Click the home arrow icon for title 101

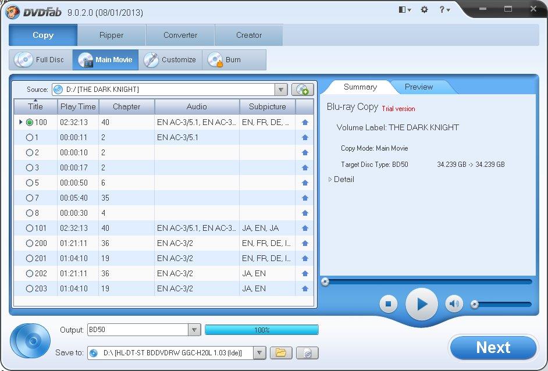305,228
